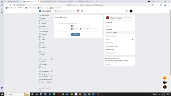Open MQL5 bookmark in bookmarks bar

pos(55,8)
